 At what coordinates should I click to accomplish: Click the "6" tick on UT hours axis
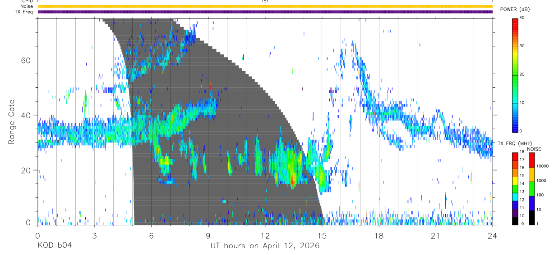tap(152, 236)
